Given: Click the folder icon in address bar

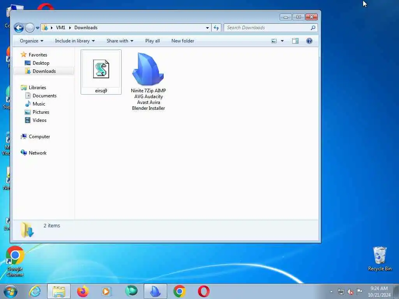Looking at the screenshot, I should click(45, 28).
